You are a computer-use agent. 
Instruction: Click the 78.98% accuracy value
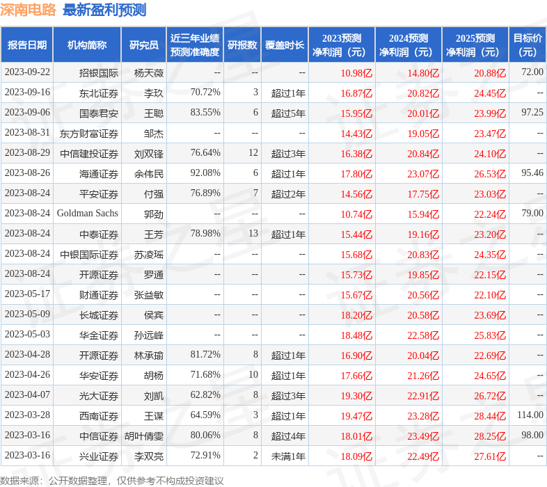tap(205, 233)
